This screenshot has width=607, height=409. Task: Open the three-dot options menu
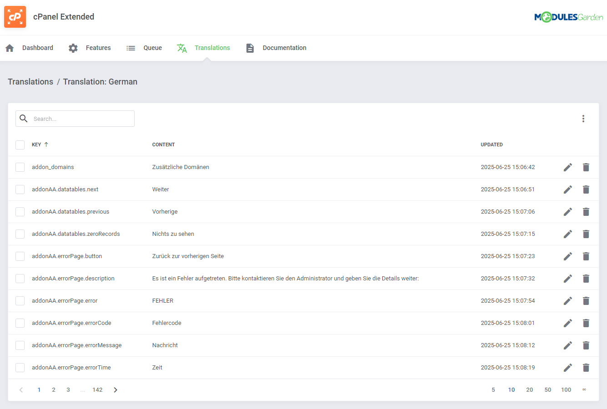583,118
